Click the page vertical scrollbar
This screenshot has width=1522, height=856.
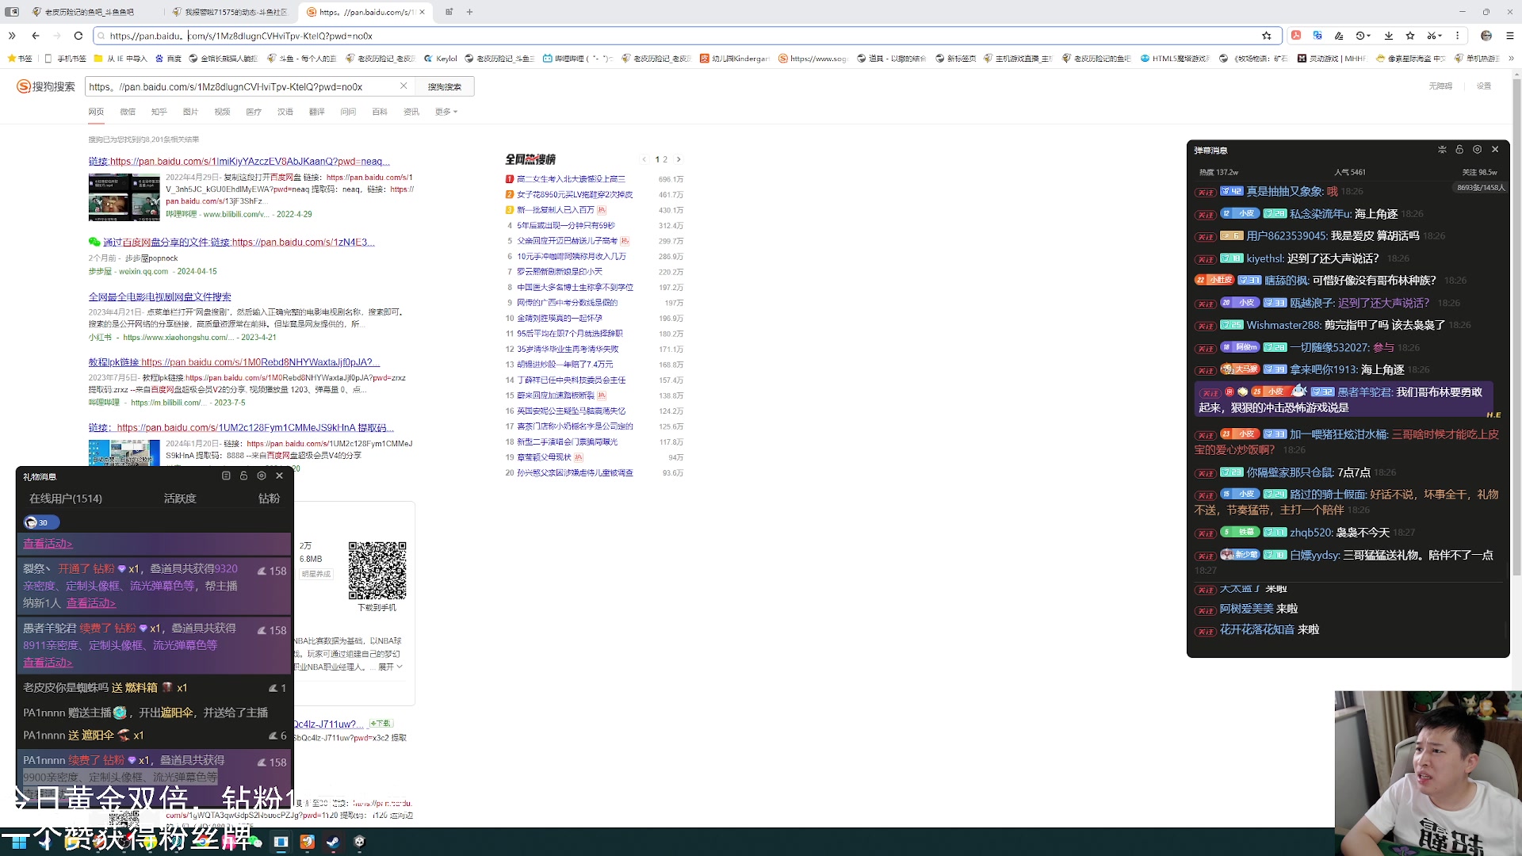click(1516, 325)
